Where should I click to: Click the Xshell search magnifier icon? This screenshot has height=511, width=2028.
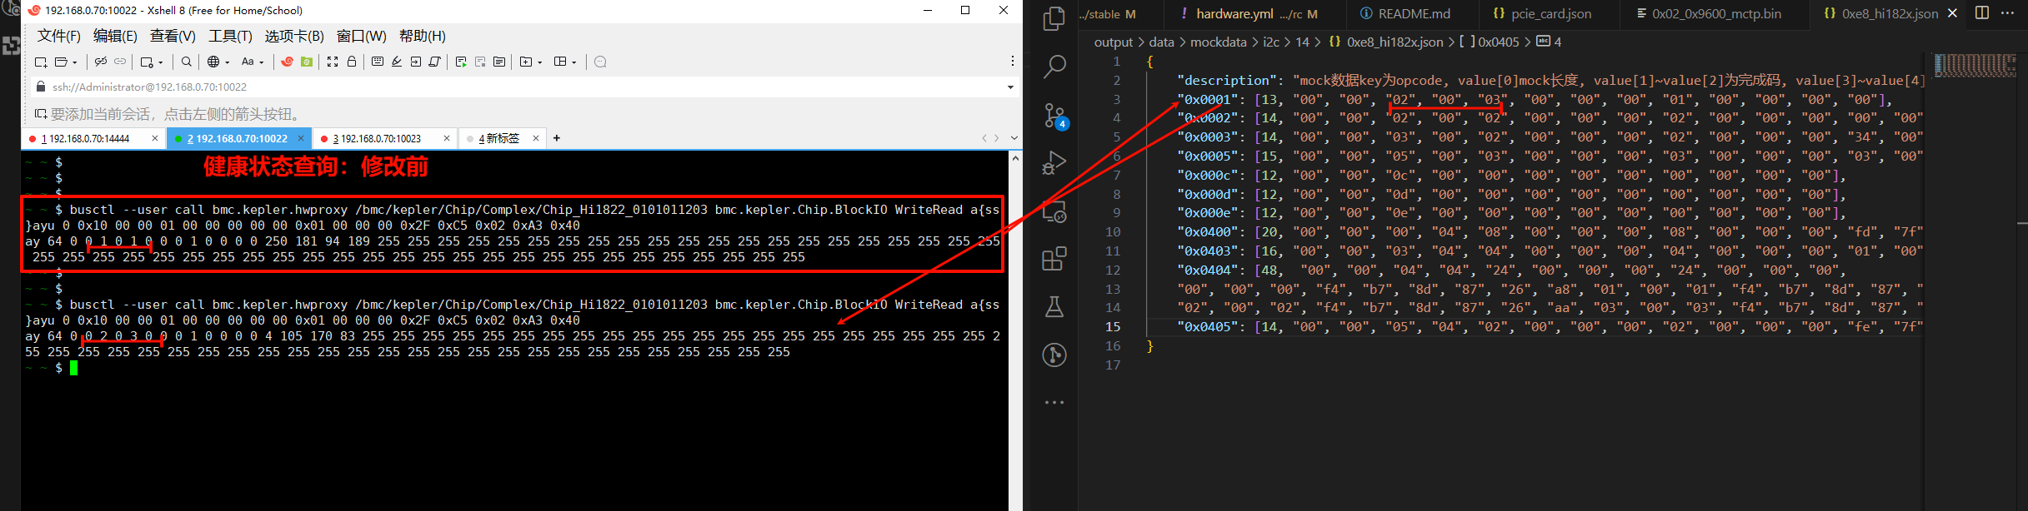point(187,62)
